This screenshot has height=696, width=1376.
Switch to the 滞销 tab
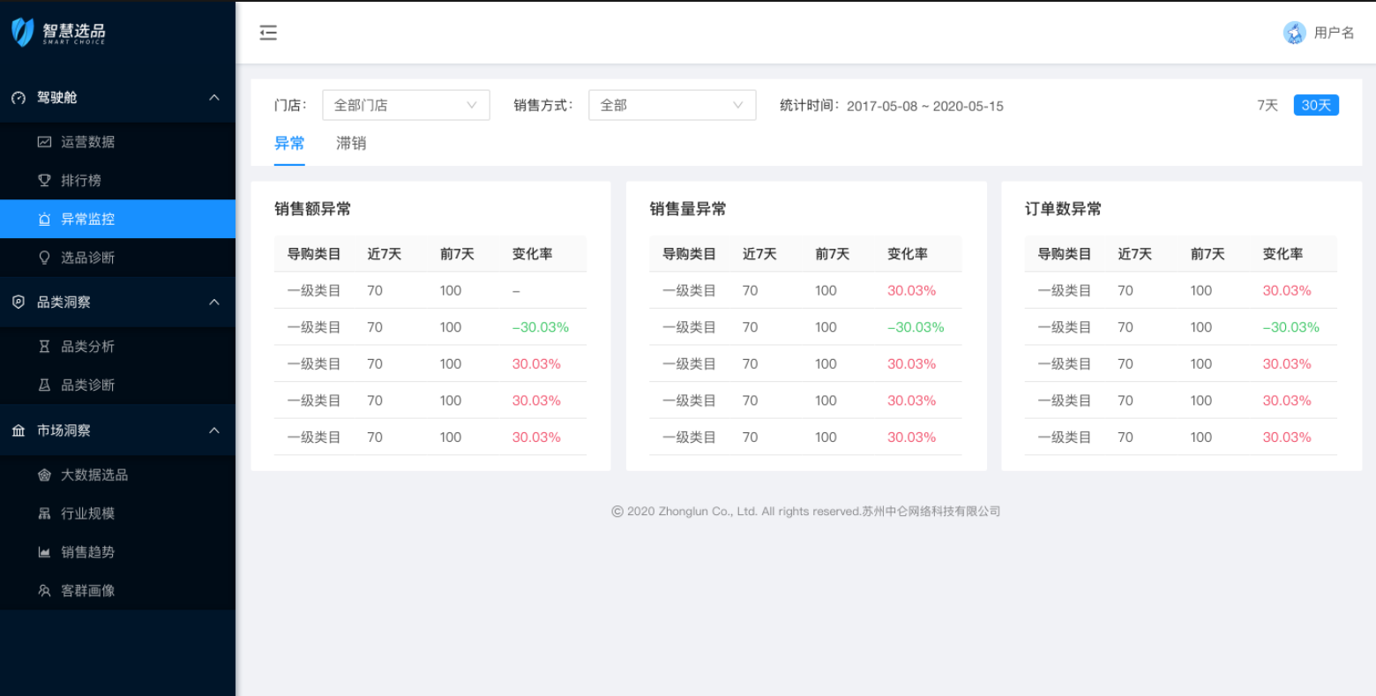(350, 144)
